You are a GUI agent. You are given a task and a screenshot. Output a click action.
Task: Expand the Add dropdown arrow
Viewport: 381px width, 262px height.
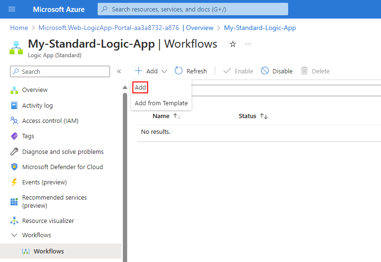click(164, 71)
